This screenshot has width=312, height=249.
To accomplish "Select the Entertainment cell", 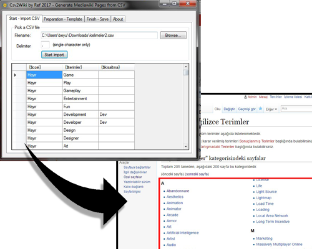I will tap(80, 98).
